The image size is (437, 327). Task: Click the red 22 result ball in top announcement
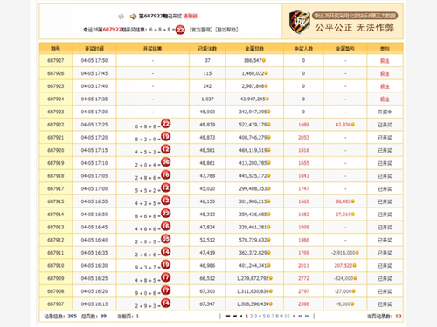[180, 30]
